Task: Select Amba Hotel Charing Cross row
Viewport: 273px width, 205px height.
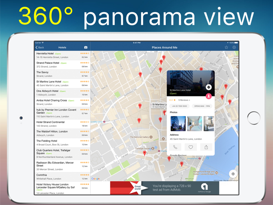Action: pyautogui.click(x=62, y=102)
